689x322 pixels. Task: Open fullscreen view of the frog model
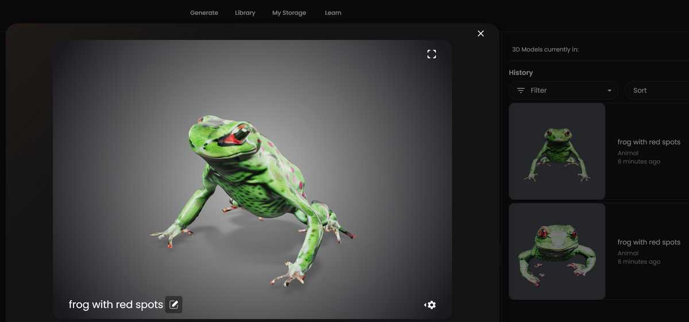[432, 54]
